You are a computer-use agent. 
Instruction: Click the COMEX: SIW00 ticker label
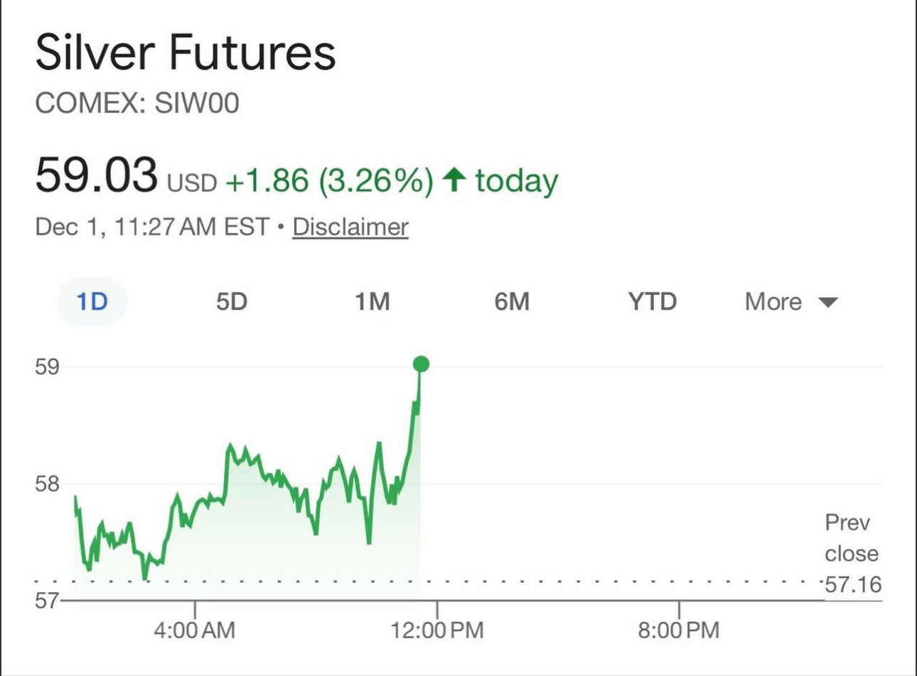[137, 104]
